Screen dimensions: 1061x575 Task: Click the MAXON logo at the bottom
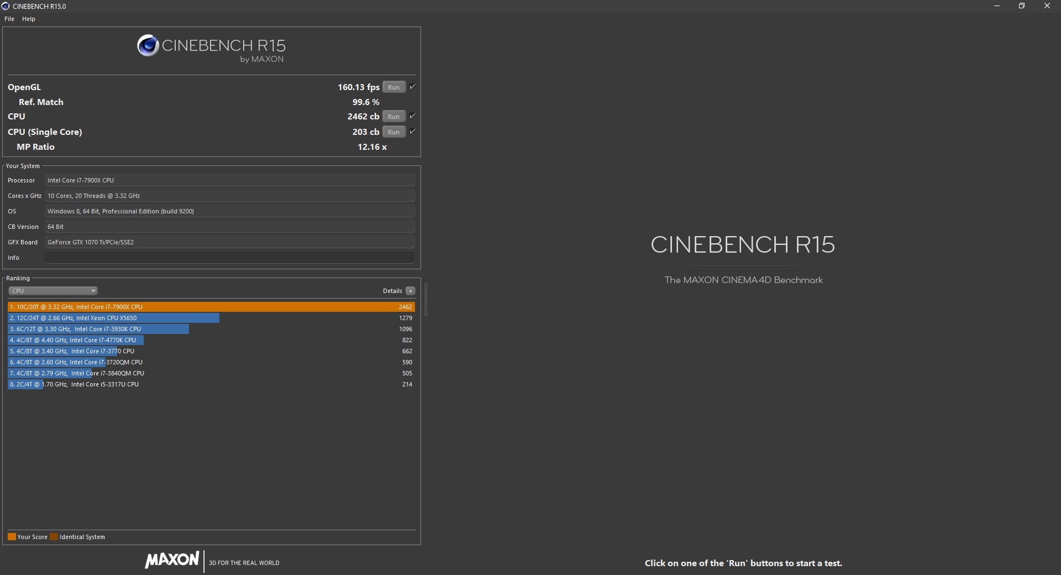click(172, 560)
